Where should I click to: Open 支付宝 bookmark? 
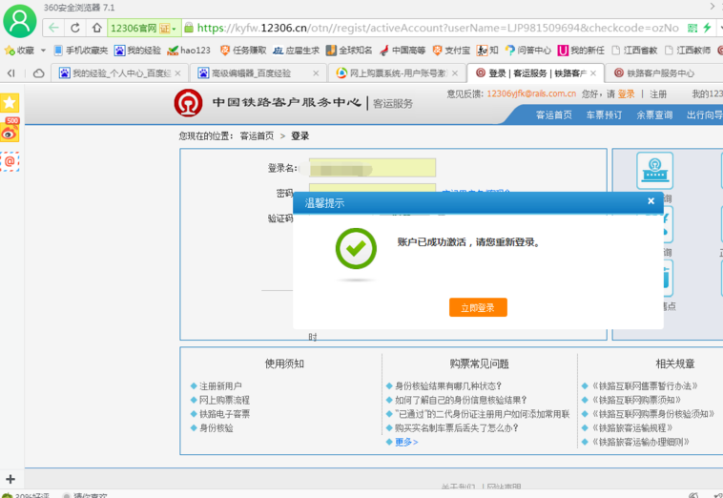451,51
